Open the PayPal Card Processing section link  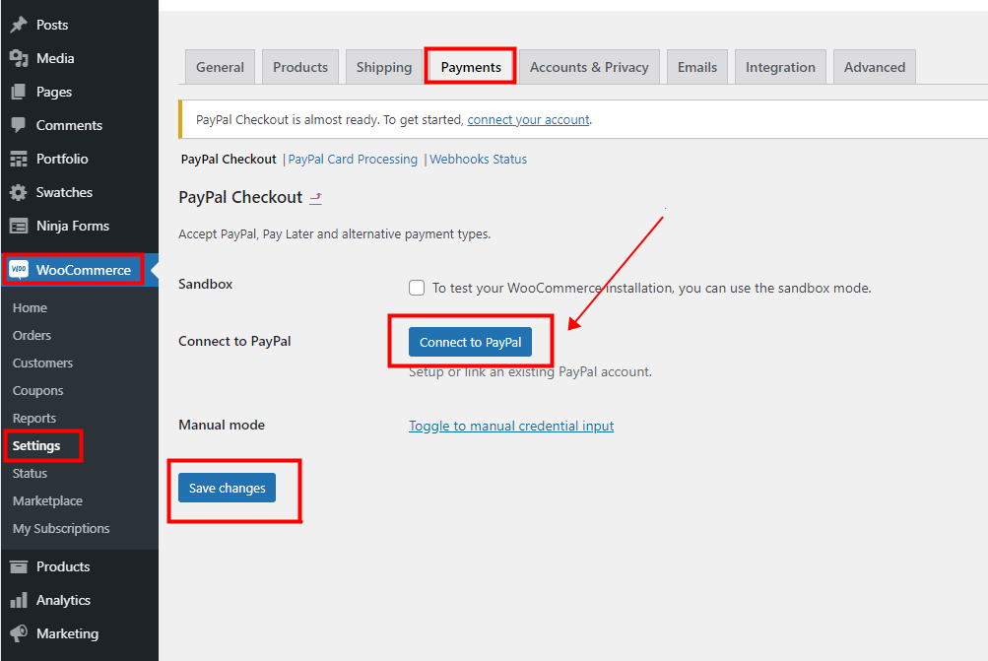coord(353,160)
